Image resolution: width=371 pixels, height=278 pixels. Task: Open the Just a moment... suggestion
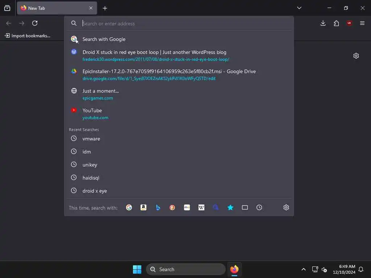tap(179, 94)
